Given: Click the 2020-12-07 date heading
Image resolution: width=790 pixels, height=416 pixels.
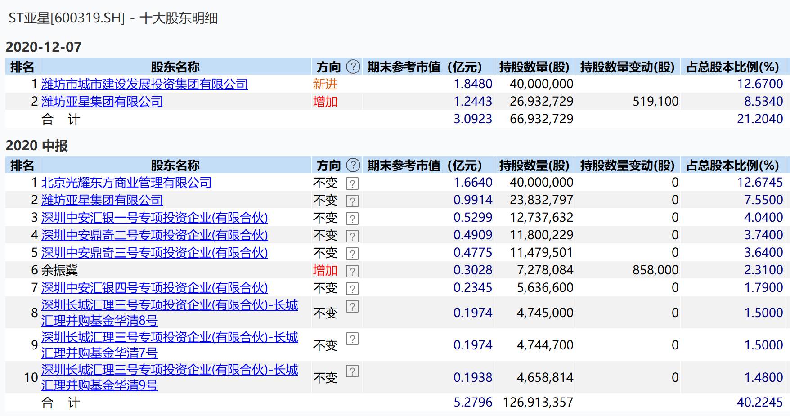Looking at the screenshot, I should point(44,47).
